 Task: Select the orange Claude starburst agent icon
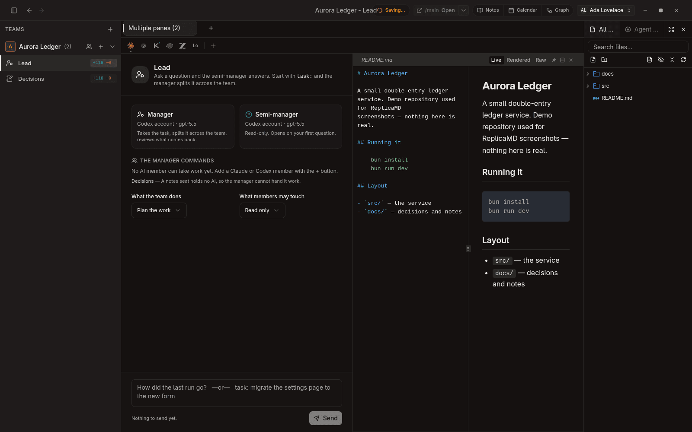point(131,46)
